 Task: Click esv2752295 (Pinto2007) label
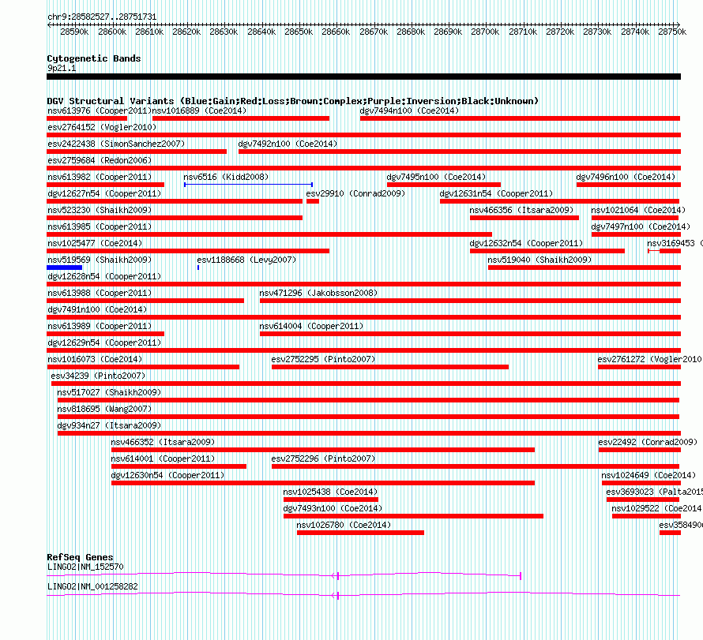323,359
